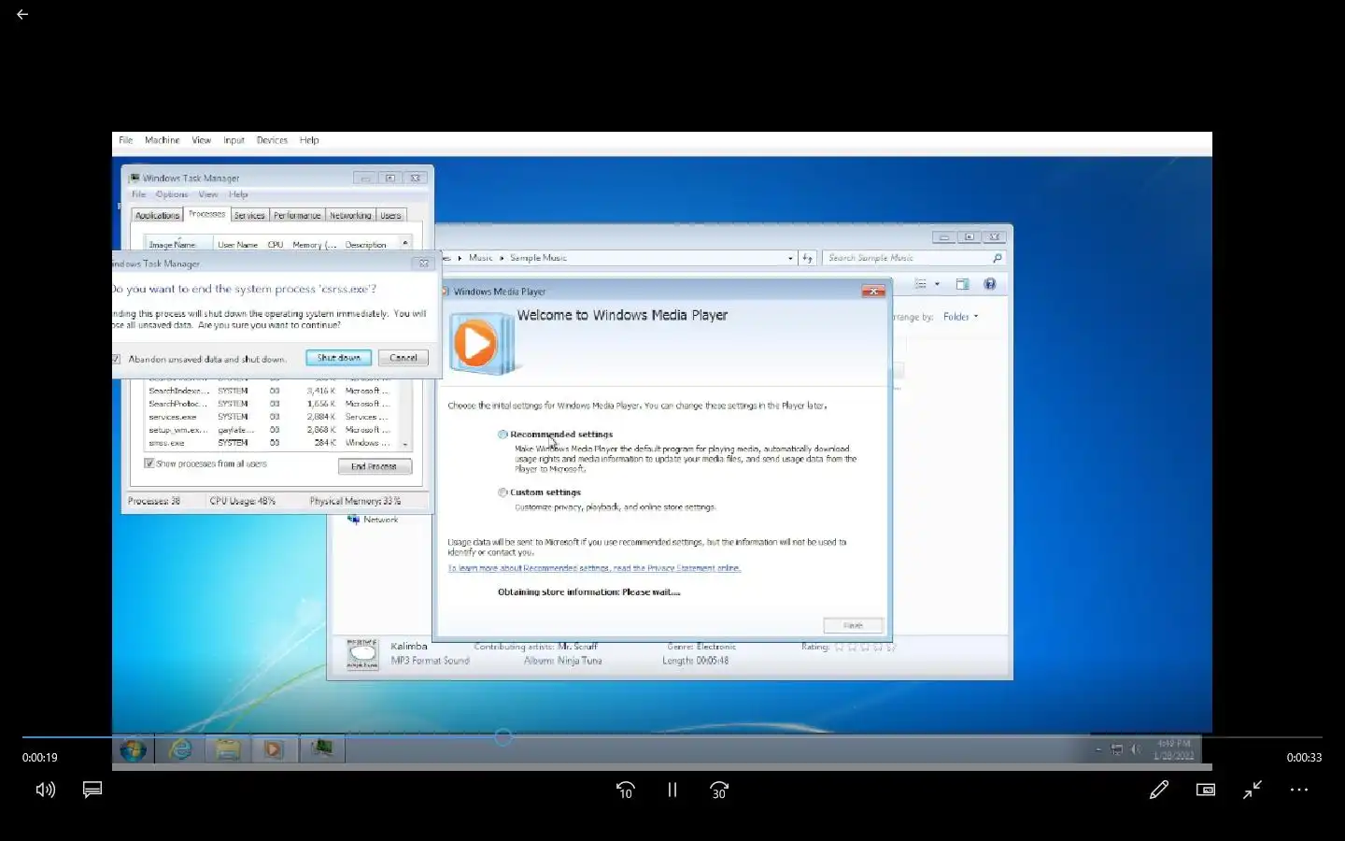Sort processes by User Name column

238,244
